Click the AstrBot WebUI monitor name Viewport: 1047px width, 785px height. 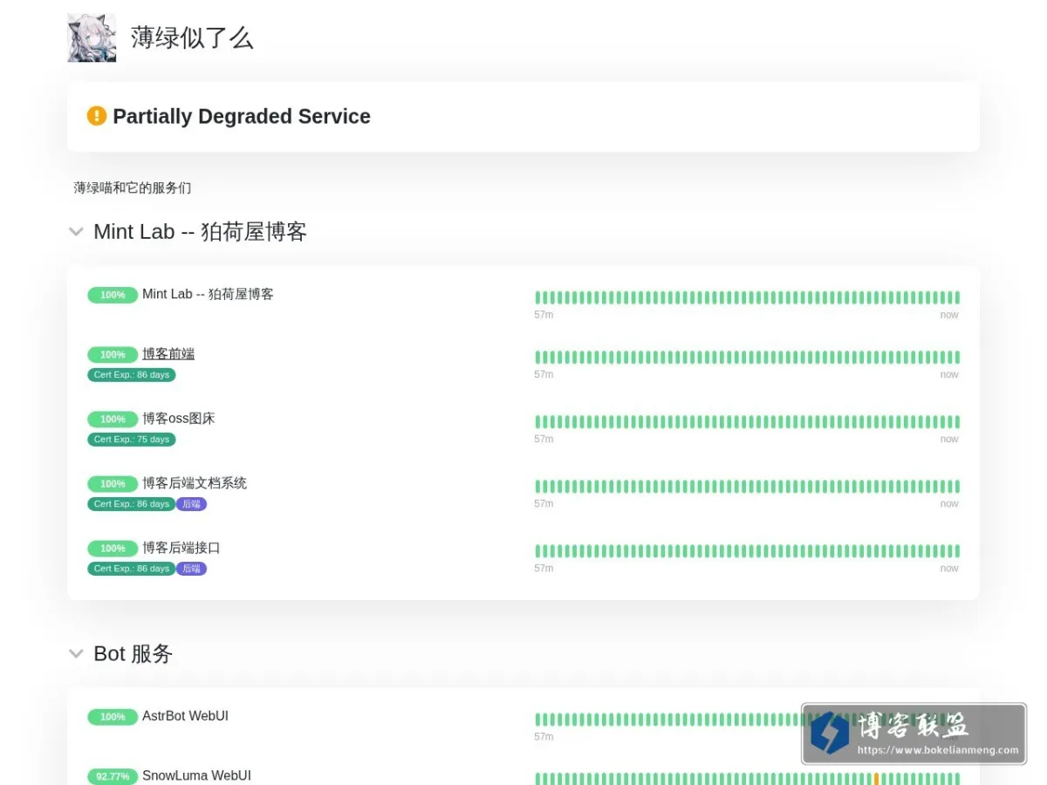pos(186,716)
